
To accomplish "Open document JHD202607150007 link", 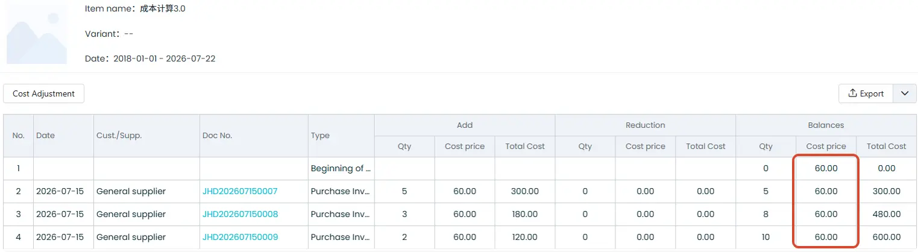I will [x=240, y=191].
